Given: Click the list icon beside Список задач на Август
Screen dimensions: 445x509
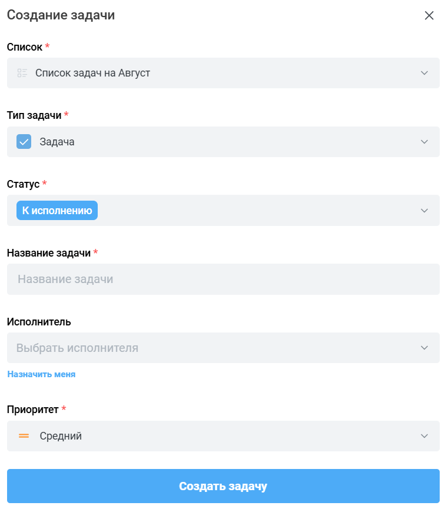Looking at the screenshot, I should coord(22,73).
